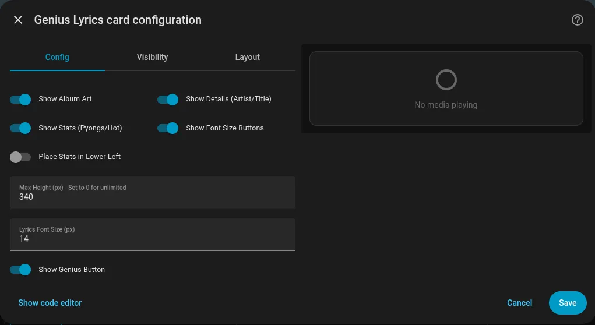Screen dimensions: 595x325
Task: Select the Lyrics Font Size (px) field
Action: tap(153, 235)
